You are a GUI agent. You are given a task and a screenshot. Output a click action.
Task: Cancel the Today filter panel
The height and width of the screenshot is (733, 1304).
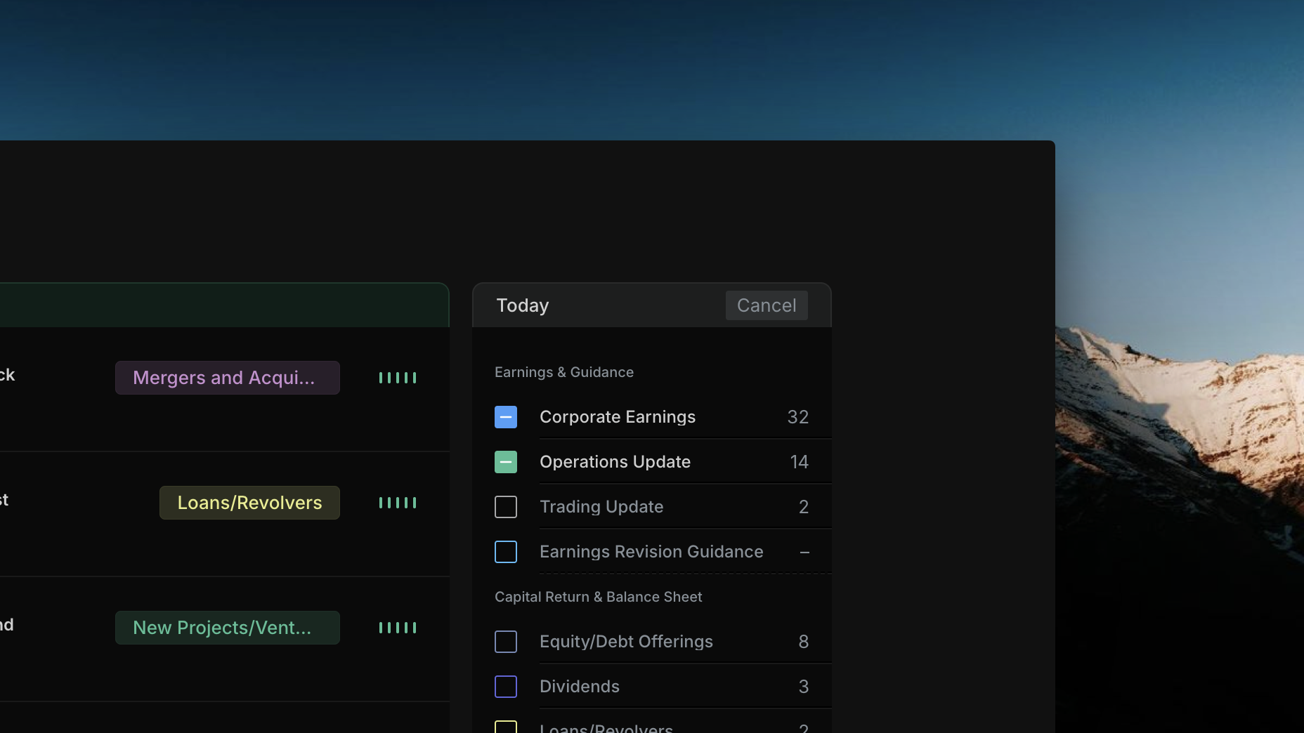pos(767,305)
